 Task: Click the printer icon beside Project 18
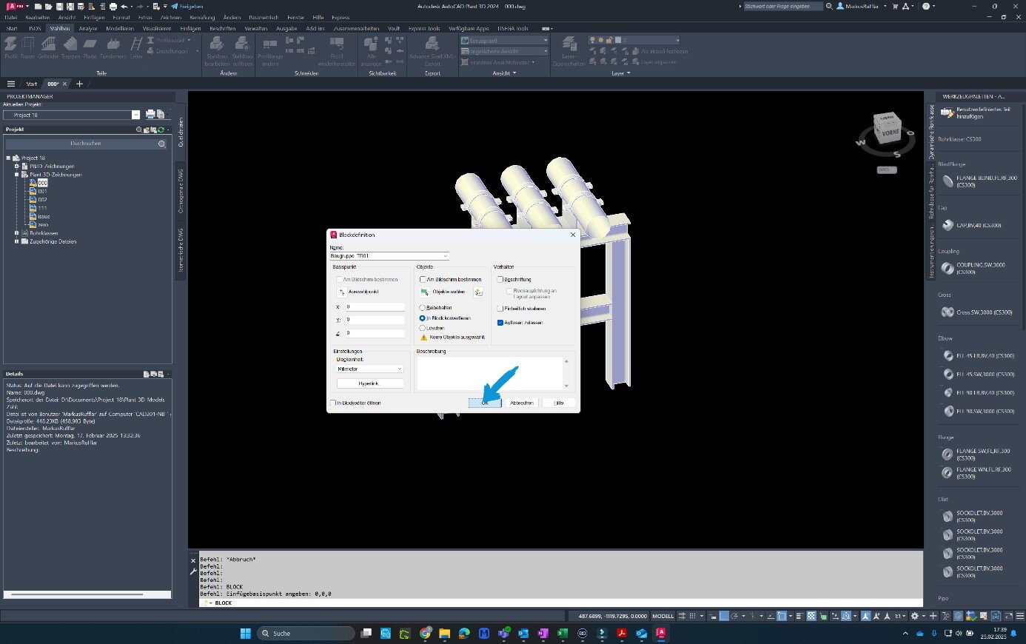tap(150, 115)
